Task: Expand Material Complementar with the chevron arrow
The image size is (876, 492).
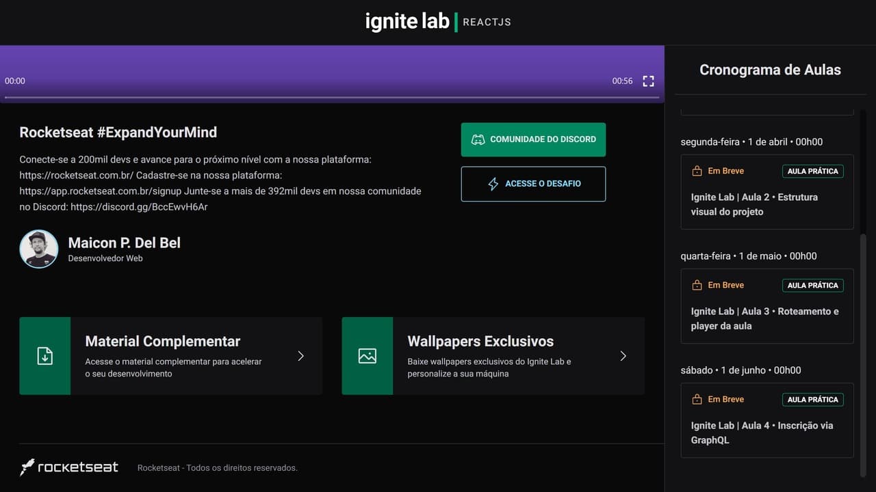Action: [300, 356]
